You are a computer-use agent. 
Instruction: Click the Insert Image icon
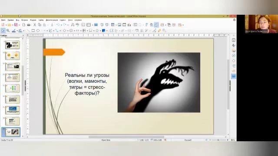coord(119,25)
